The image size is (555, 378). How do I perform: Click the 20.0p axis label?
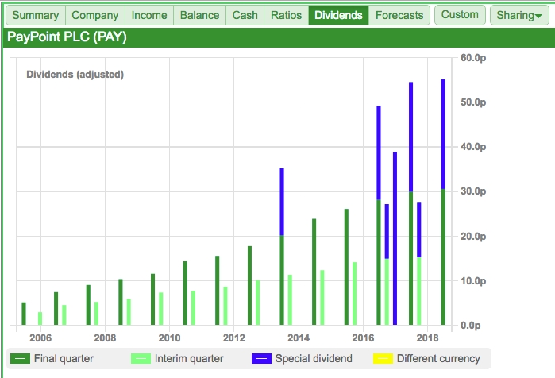pos(473,236)
